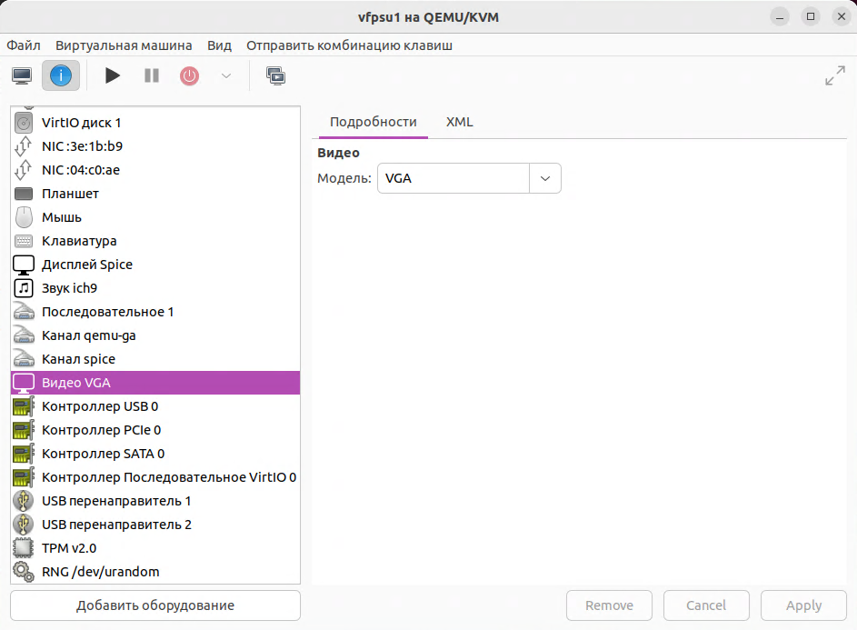Open the Виртуальная машина menu
The height and width of the screenshot is (630, 857).
point(124,45)
